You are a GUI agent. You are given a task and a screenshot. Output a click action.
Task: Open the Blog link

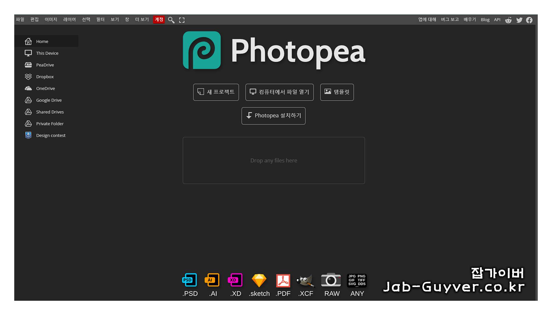[x=485, y=19]
